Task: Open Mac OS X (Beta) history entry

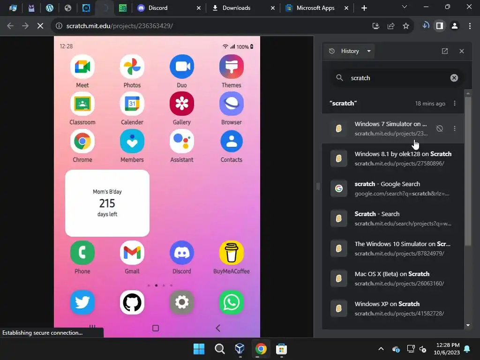Action: tap(393, 278)
